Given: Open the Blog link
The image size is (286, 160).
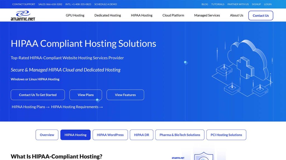Looking at the screenshot, I should [x=205, y=4].
